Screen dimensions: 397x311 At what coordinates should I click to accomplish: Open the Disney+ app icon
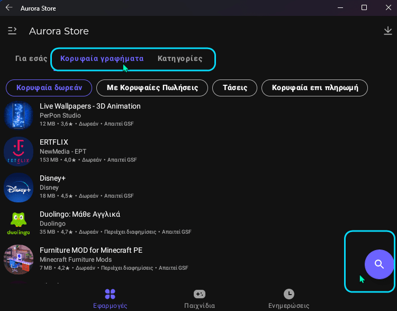coord(19,188)
